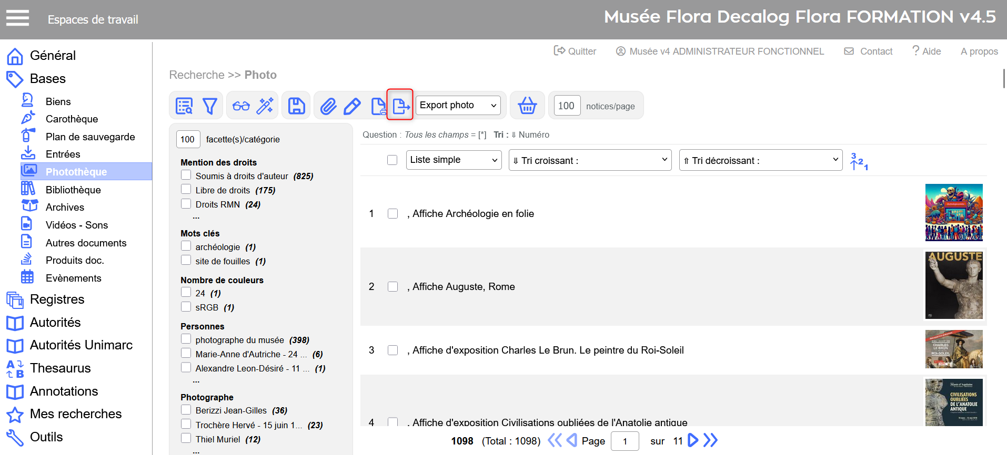Click the export icon highlighted in red
The image size is (1007, 455).
pos(400,106)
